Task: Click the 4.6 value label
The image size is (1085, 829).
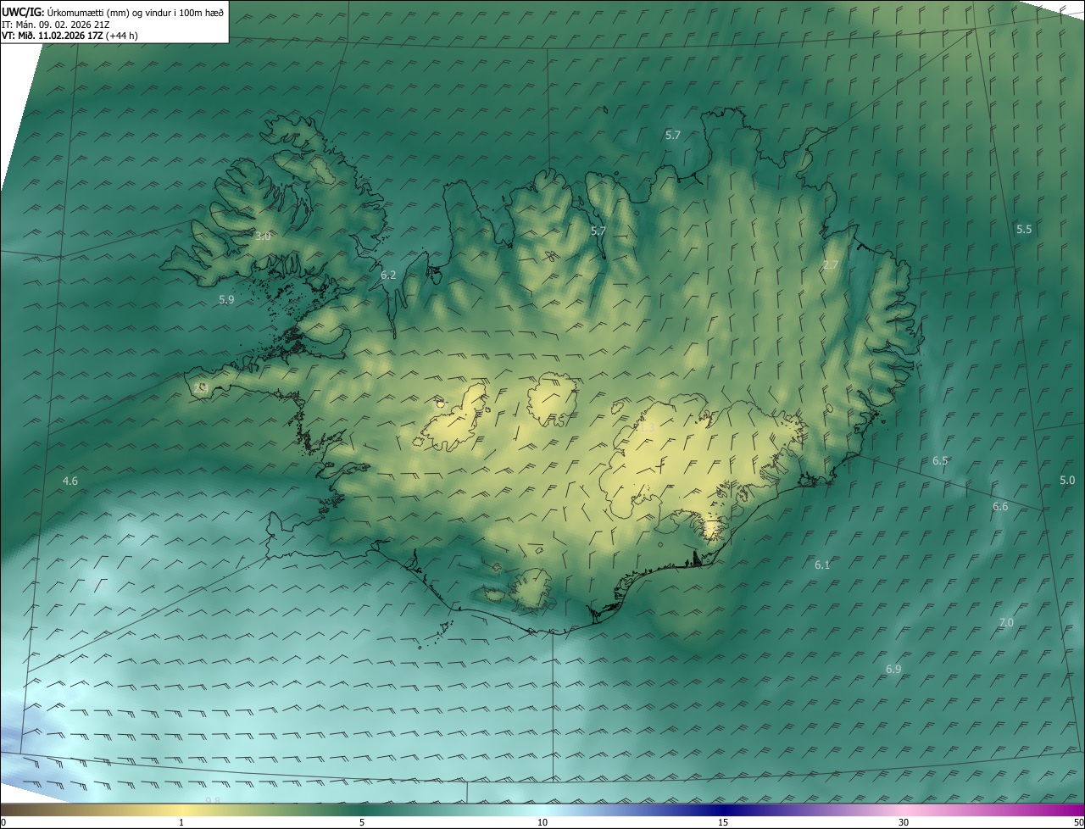Action: coord(70,481)
